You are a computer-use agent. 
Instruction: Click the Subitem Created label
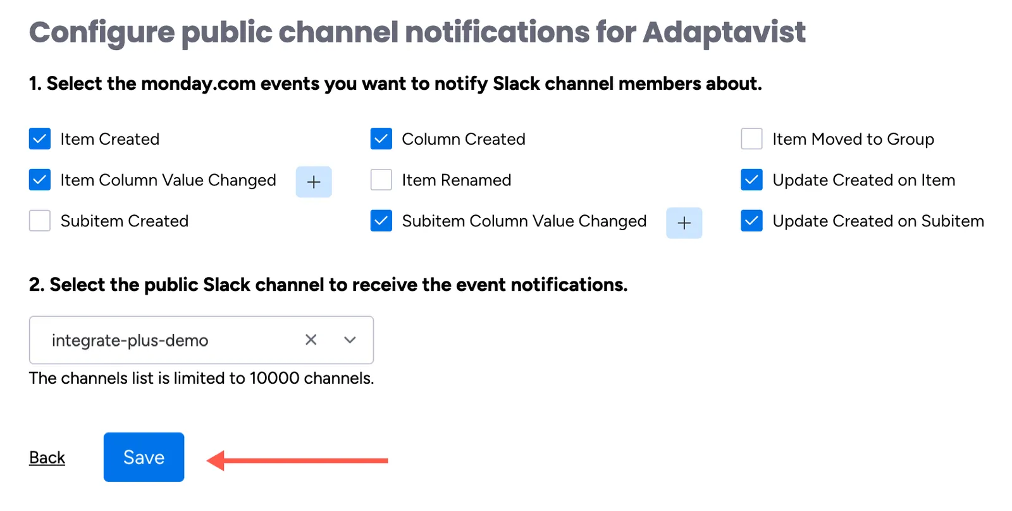pos(125,221)
